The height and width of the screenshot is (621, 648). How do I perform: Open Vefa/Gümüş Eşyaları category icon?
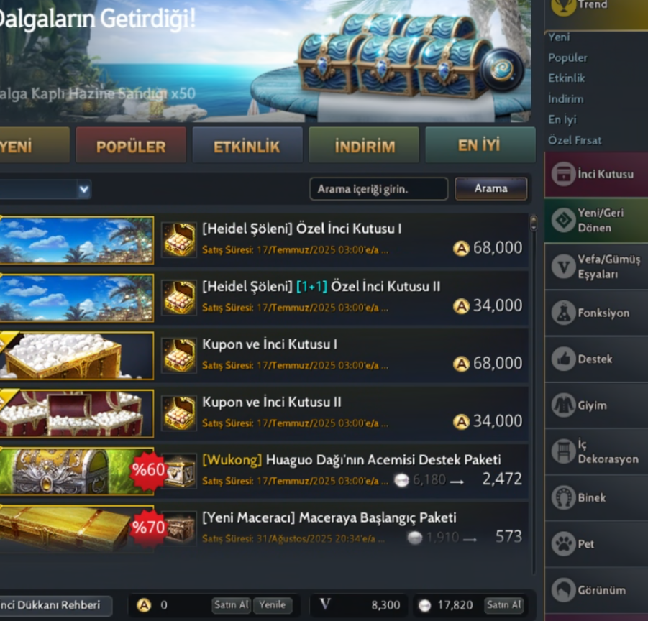pyautogui.click(x=563, y=267)
